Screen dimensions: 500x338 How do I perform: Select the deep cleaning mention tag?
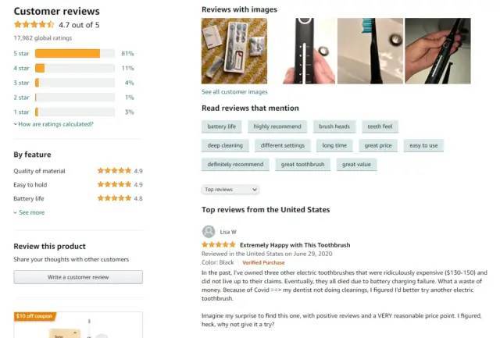pos(225,146)
